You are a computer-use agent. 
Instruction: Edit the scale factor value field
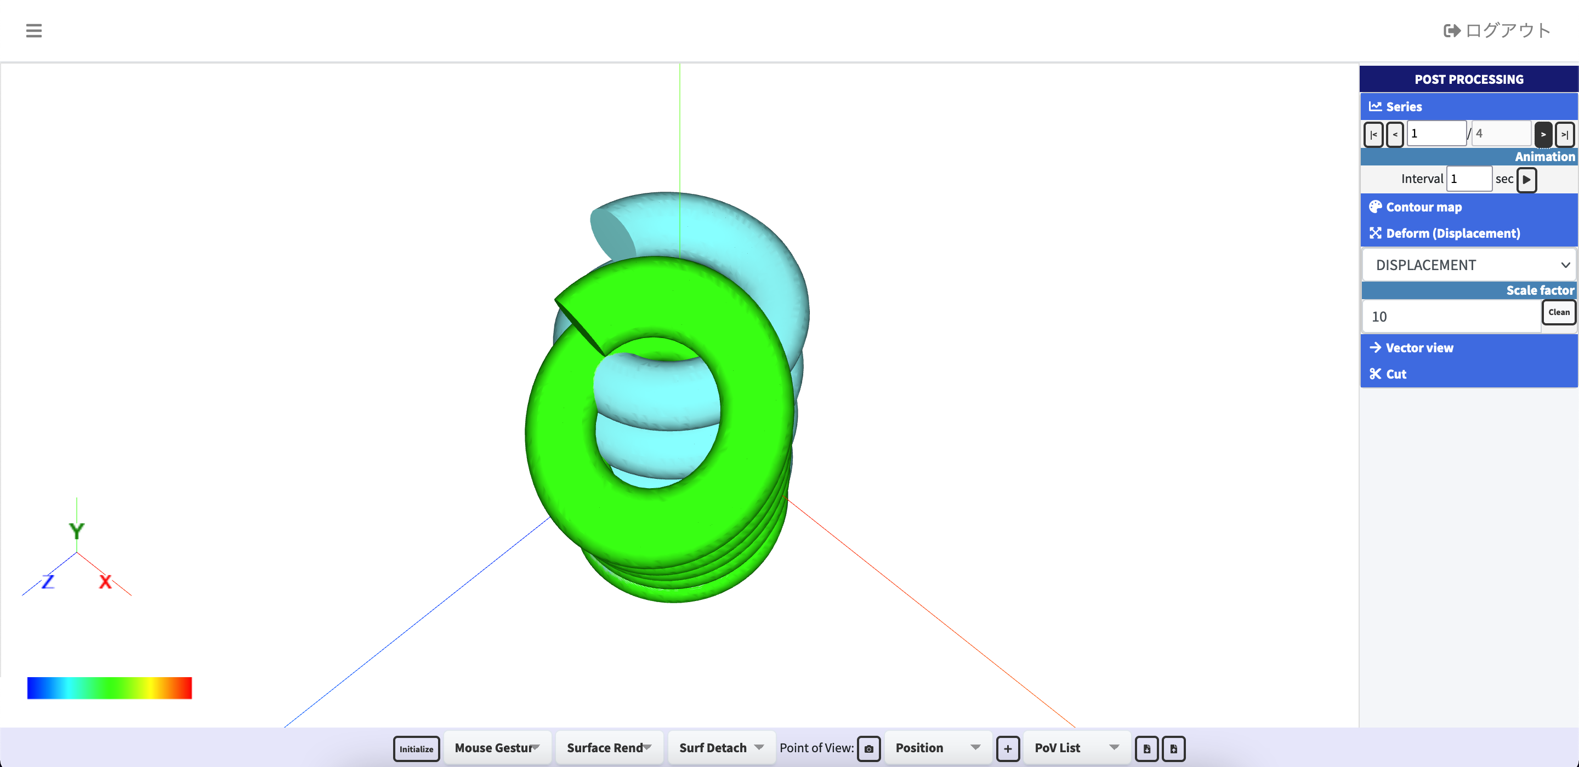click(x=1450, y=317)
